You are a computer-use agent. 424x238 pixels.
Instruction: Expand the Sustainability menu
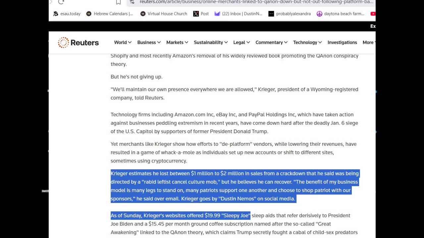(x=211, y=42)
